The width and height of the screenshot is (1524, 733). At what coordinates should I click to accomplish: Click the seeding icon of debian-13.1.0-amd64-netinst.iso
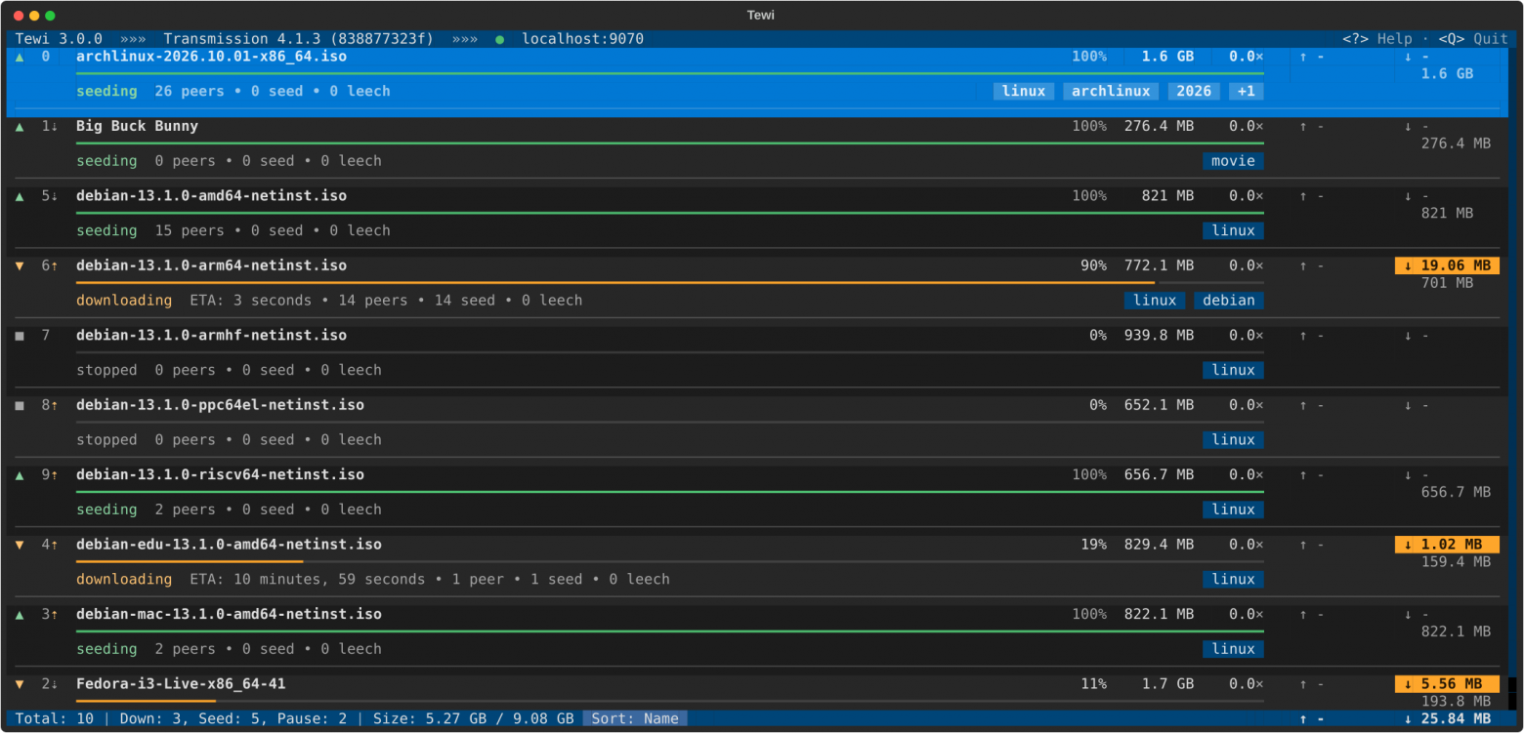click(20, 196)
